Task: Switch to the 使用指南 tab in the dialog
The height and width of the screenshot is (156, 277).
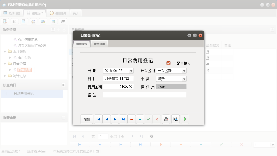Action: click(99, 43)
